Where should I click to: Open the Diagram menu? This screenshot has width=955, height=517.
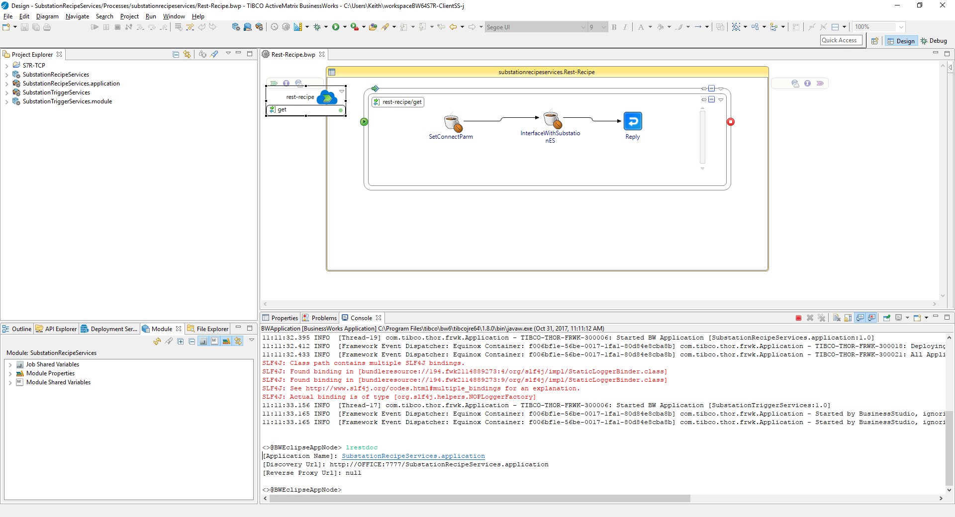click(47, 16)
